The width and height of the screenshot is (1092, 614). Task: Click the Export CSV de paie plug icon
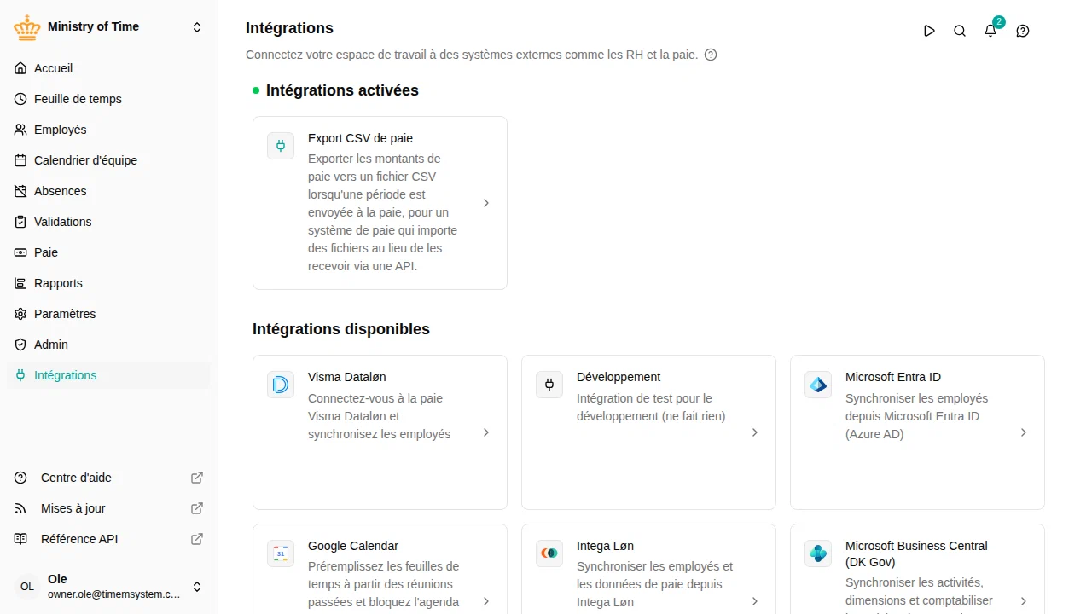pyautogui.click(x=281, y=146)
